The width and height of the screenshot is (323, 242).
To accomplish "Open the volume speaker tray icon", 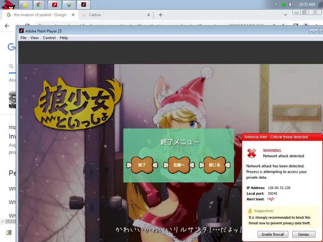I will (x=291, y=4).
